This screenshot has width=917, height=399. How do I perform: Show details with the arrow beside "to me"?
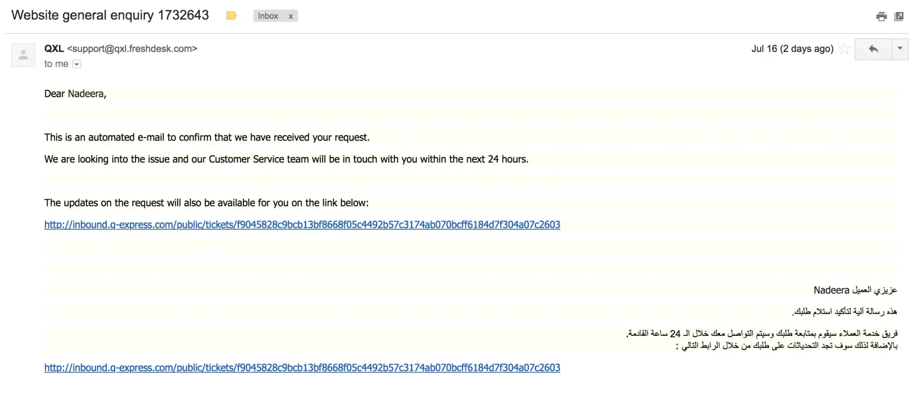(x=77, y=64)
